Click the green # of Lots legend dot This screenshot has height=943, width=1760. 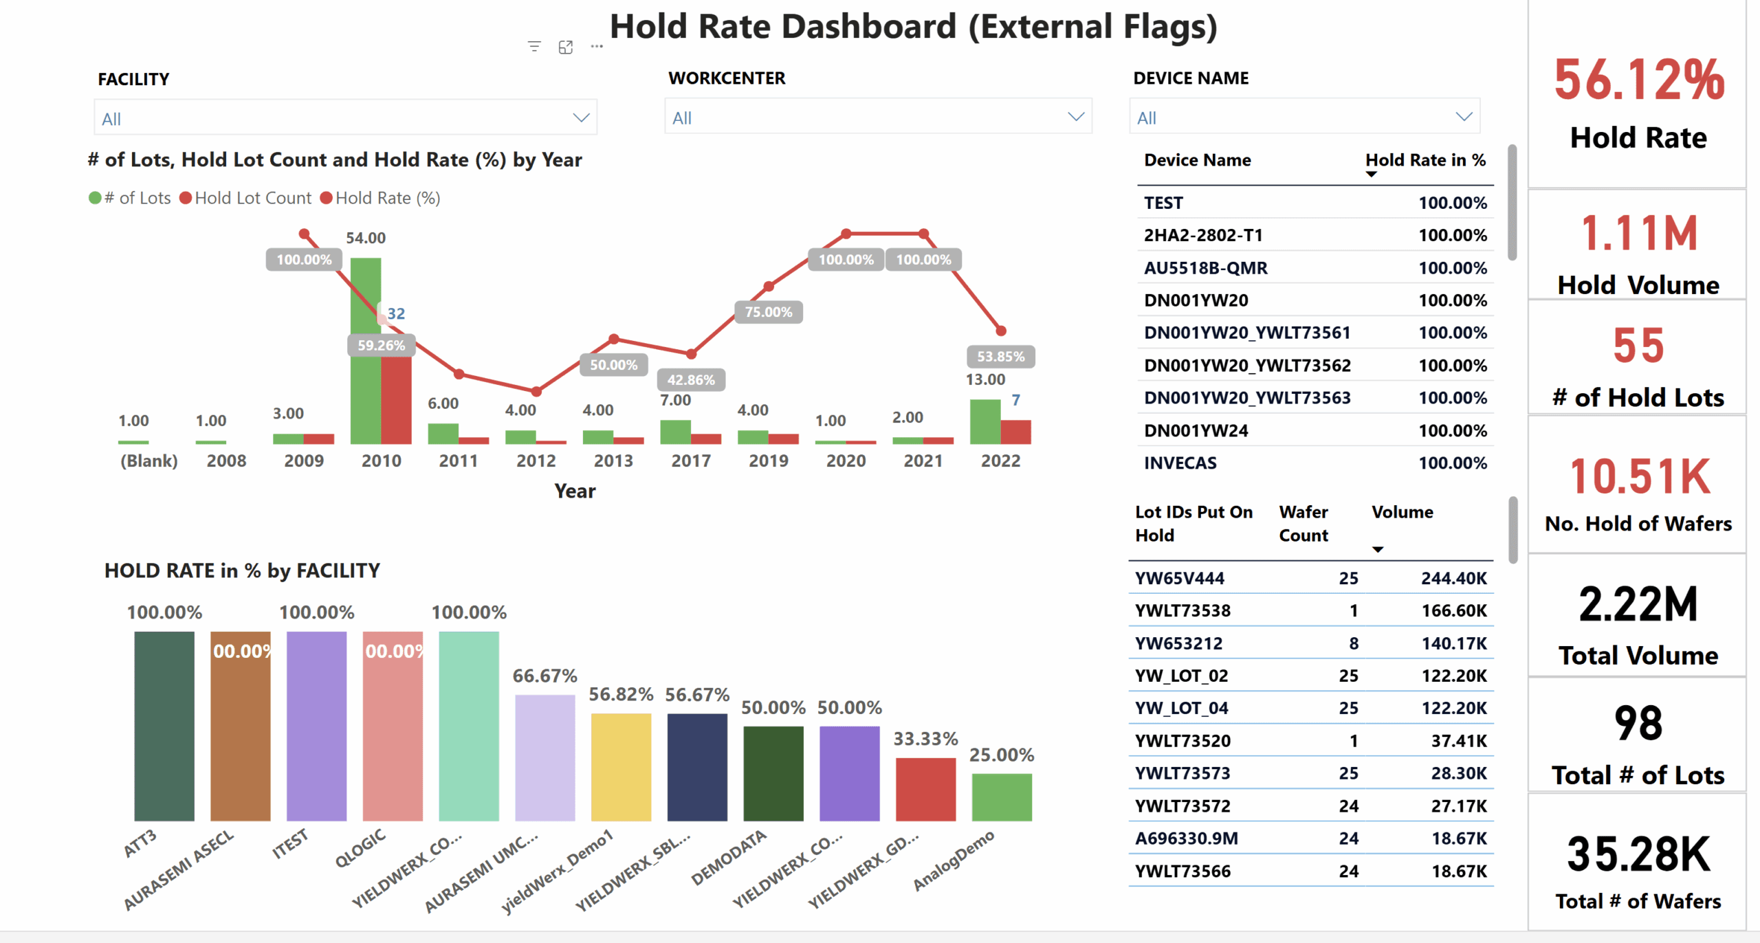pos(95,199)
